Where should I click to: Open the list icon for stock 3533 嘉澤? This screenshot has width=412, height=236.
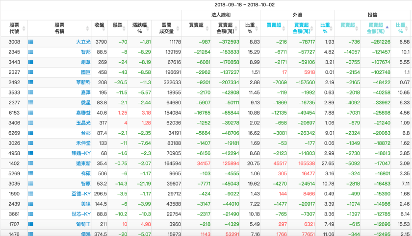coord(30,93)
